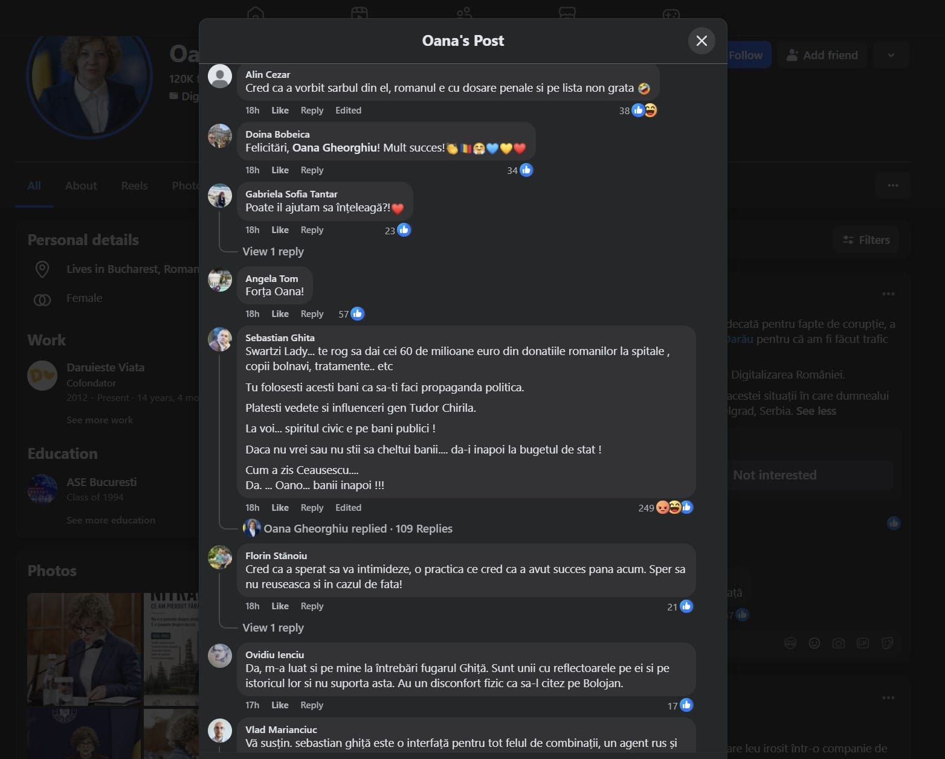Screen dimensions: 945x759
Task: Expand View 1 reply under Gabriela's comment
Action: click(273, 252)
